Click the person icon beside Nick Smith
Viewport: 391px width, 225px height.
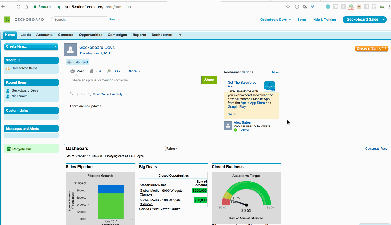coord(8,96)
